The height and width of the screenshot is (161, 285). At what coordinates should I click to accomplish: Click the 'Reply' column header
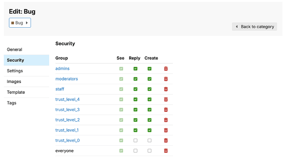click(135, 58)
